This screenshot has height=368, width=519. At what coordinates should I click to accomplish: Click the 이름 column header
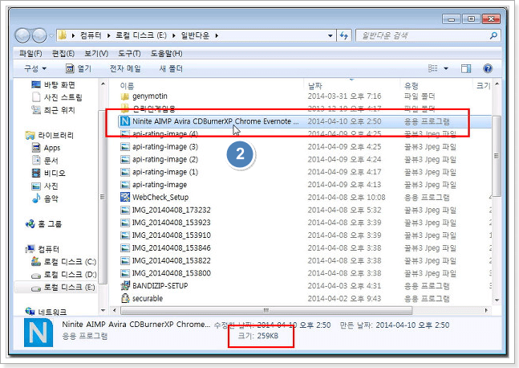tap(127, 86)
